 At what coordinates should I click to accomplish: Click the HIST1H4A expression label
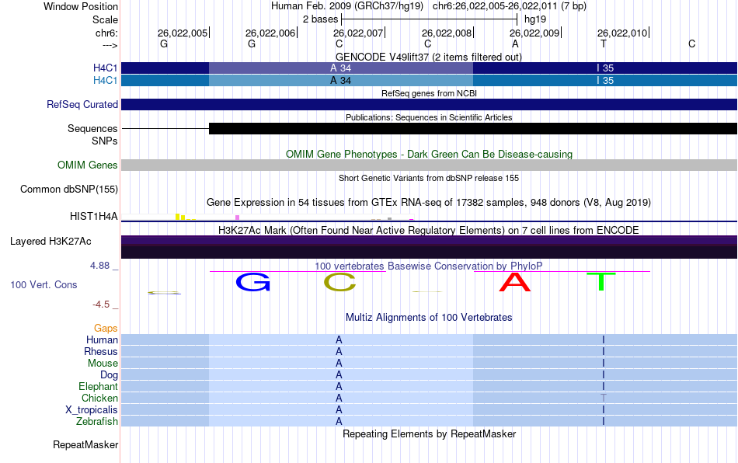[x=94, y=217]
